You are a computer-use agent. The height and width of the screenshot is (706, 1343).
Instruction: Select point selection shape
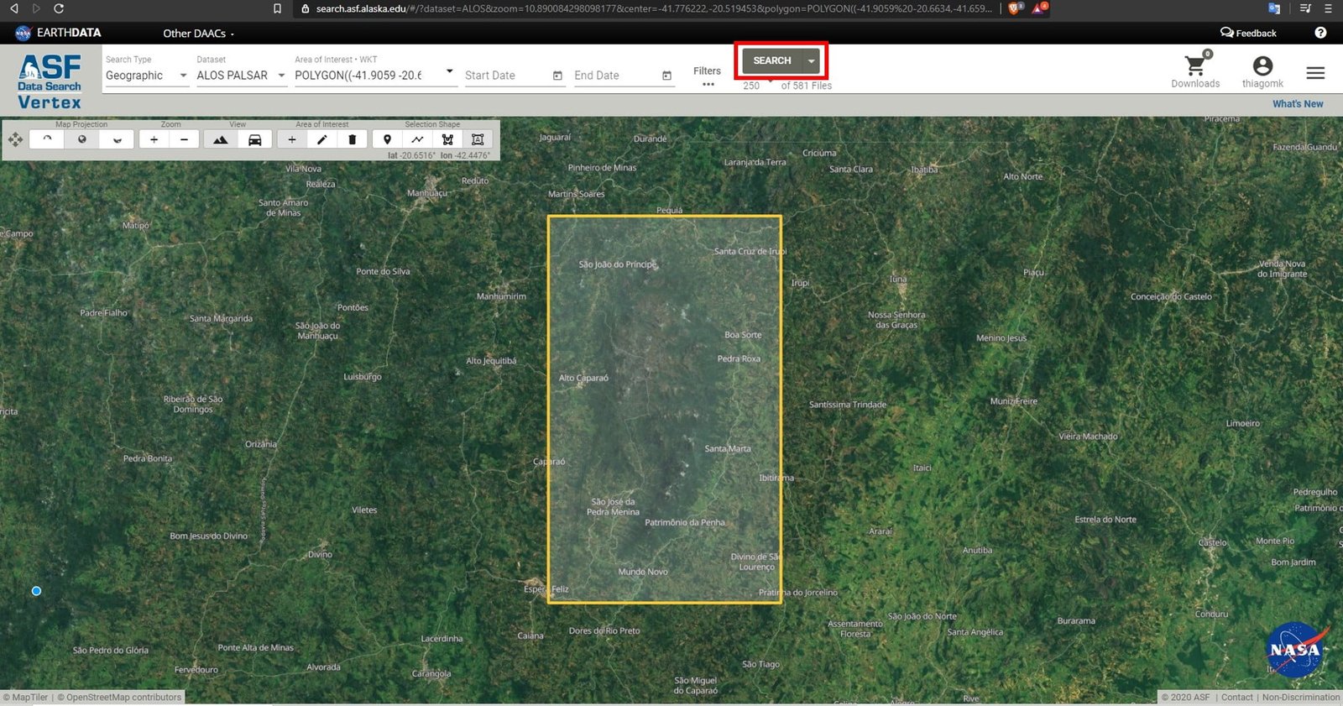(387, 139)
